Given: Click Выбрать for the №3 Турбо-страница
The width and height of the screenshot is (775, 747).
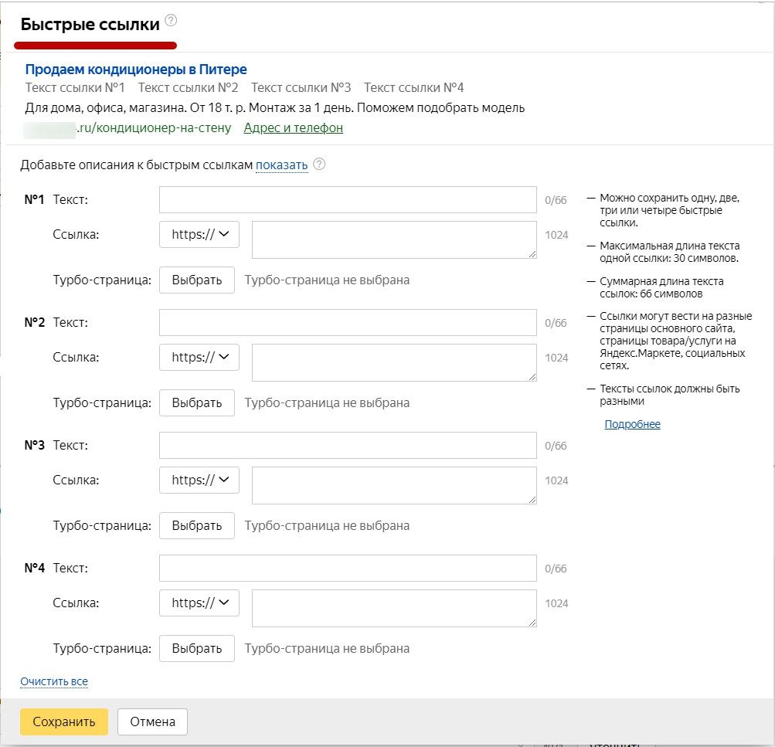Looking at the screenshot, I should (197, 525).
